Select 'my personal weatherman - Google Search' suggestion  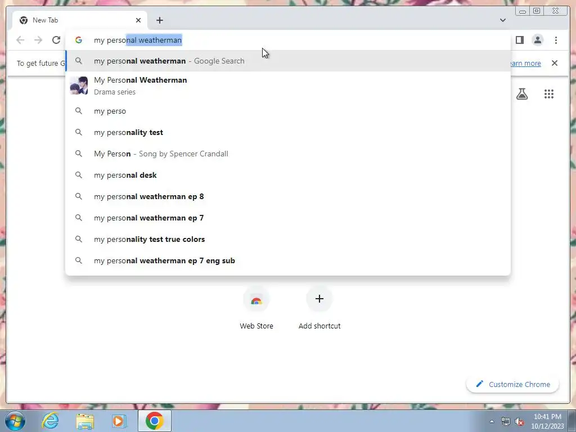(288, 61)
